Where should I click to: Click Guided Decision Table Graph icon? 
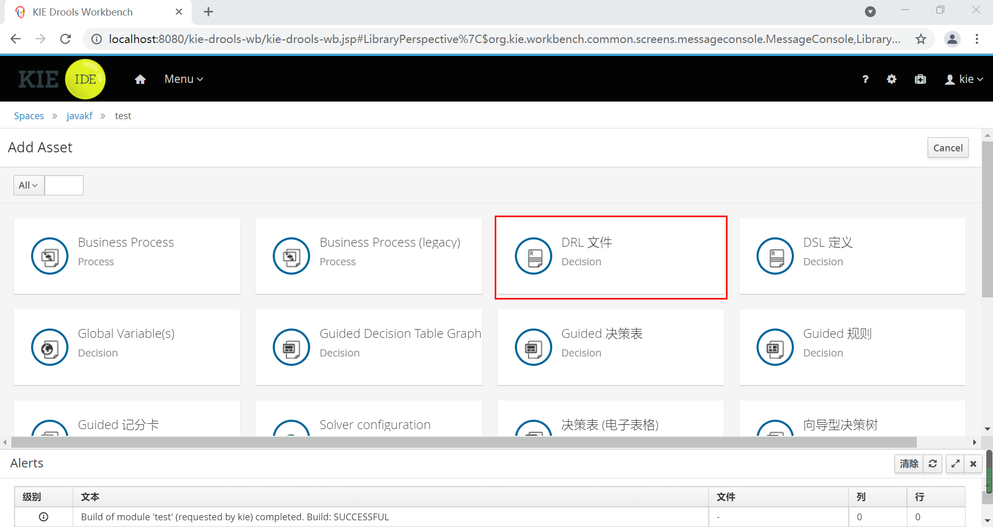pyautogui.click(x=291, y=347)
